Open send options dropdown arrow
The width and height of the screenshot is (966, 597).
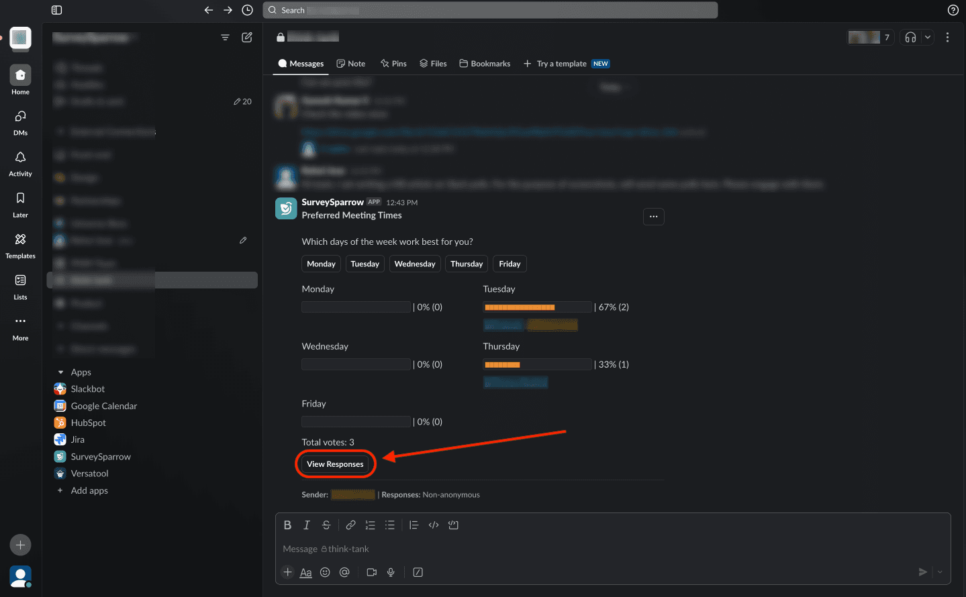[x=940, y=572]
